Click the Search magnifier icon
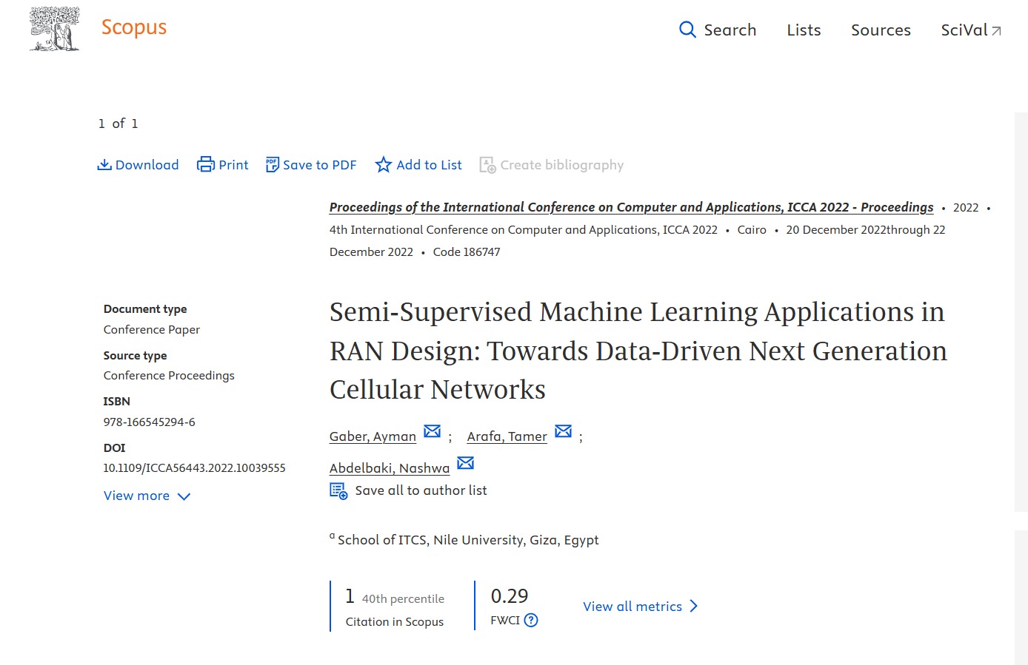Screen dimensions: 1028x665 687,30
